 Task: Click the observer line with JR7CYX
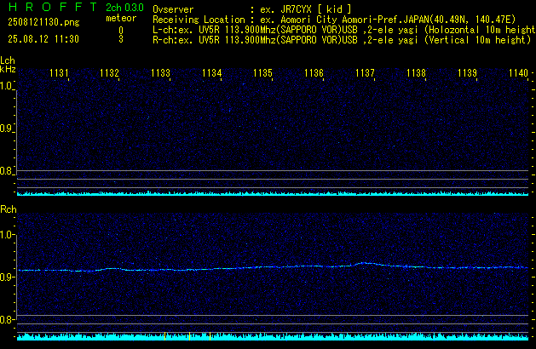[x=252, y=9]
